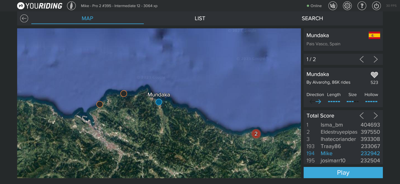Select the upper orange map marker

[124, 94]
